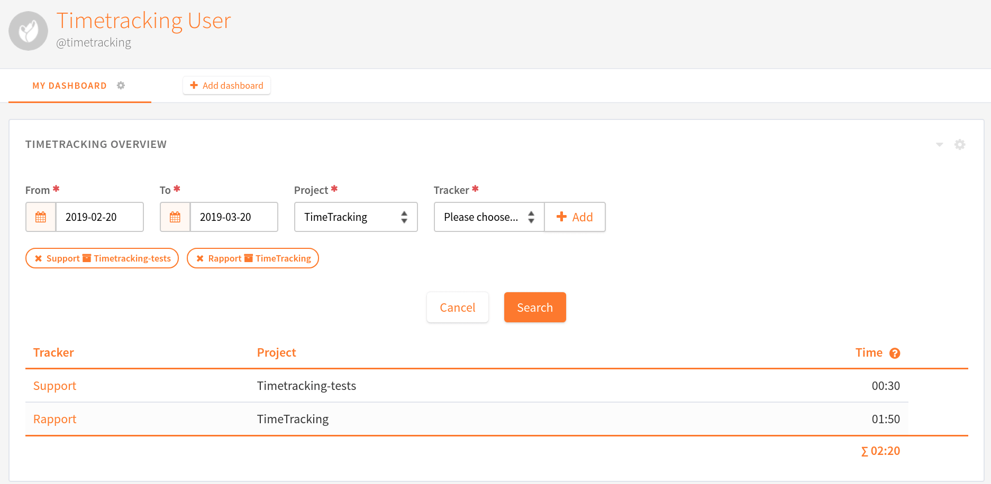
Task: Collapse the Timetracking Overview widget
Action: [x=939, y=144]
